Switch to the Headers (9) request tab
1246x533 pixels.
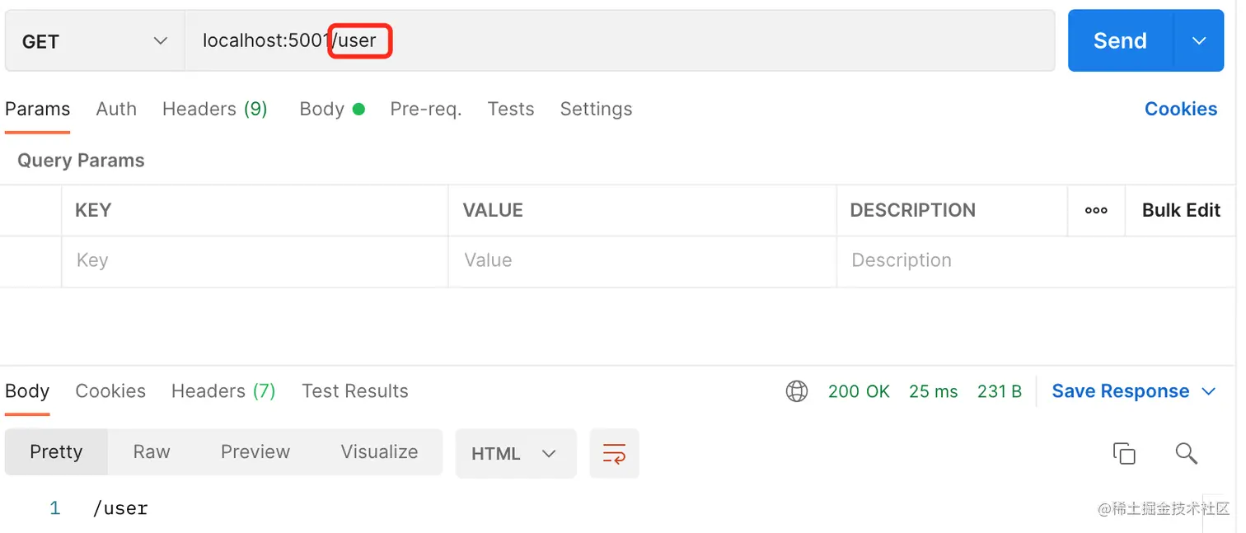214,109
